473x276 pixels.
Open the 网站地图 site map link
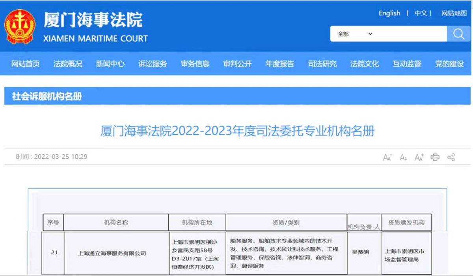click(x=454, y=13)
